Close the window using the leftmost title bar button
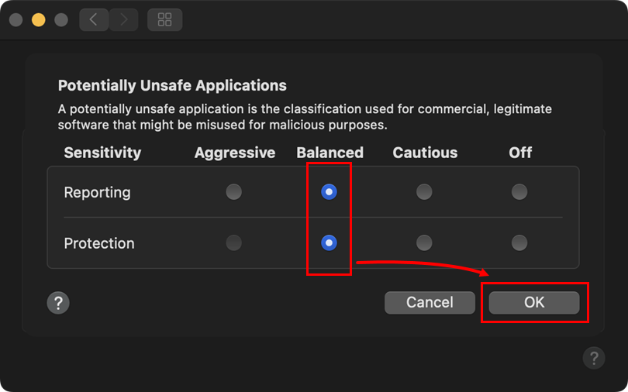The width and height of the screenshot is (628, 392). click(x=16, y=19)
